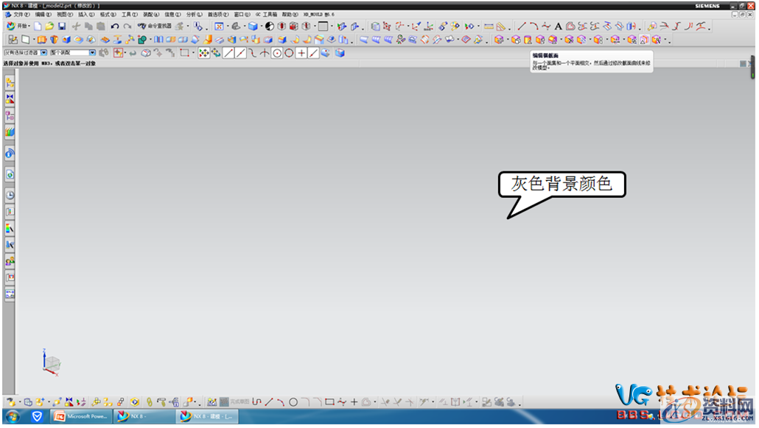The width and height of the screenshot is (759, 428).
Task: Open the selection type filter dropdown
Action: (43, 53)
